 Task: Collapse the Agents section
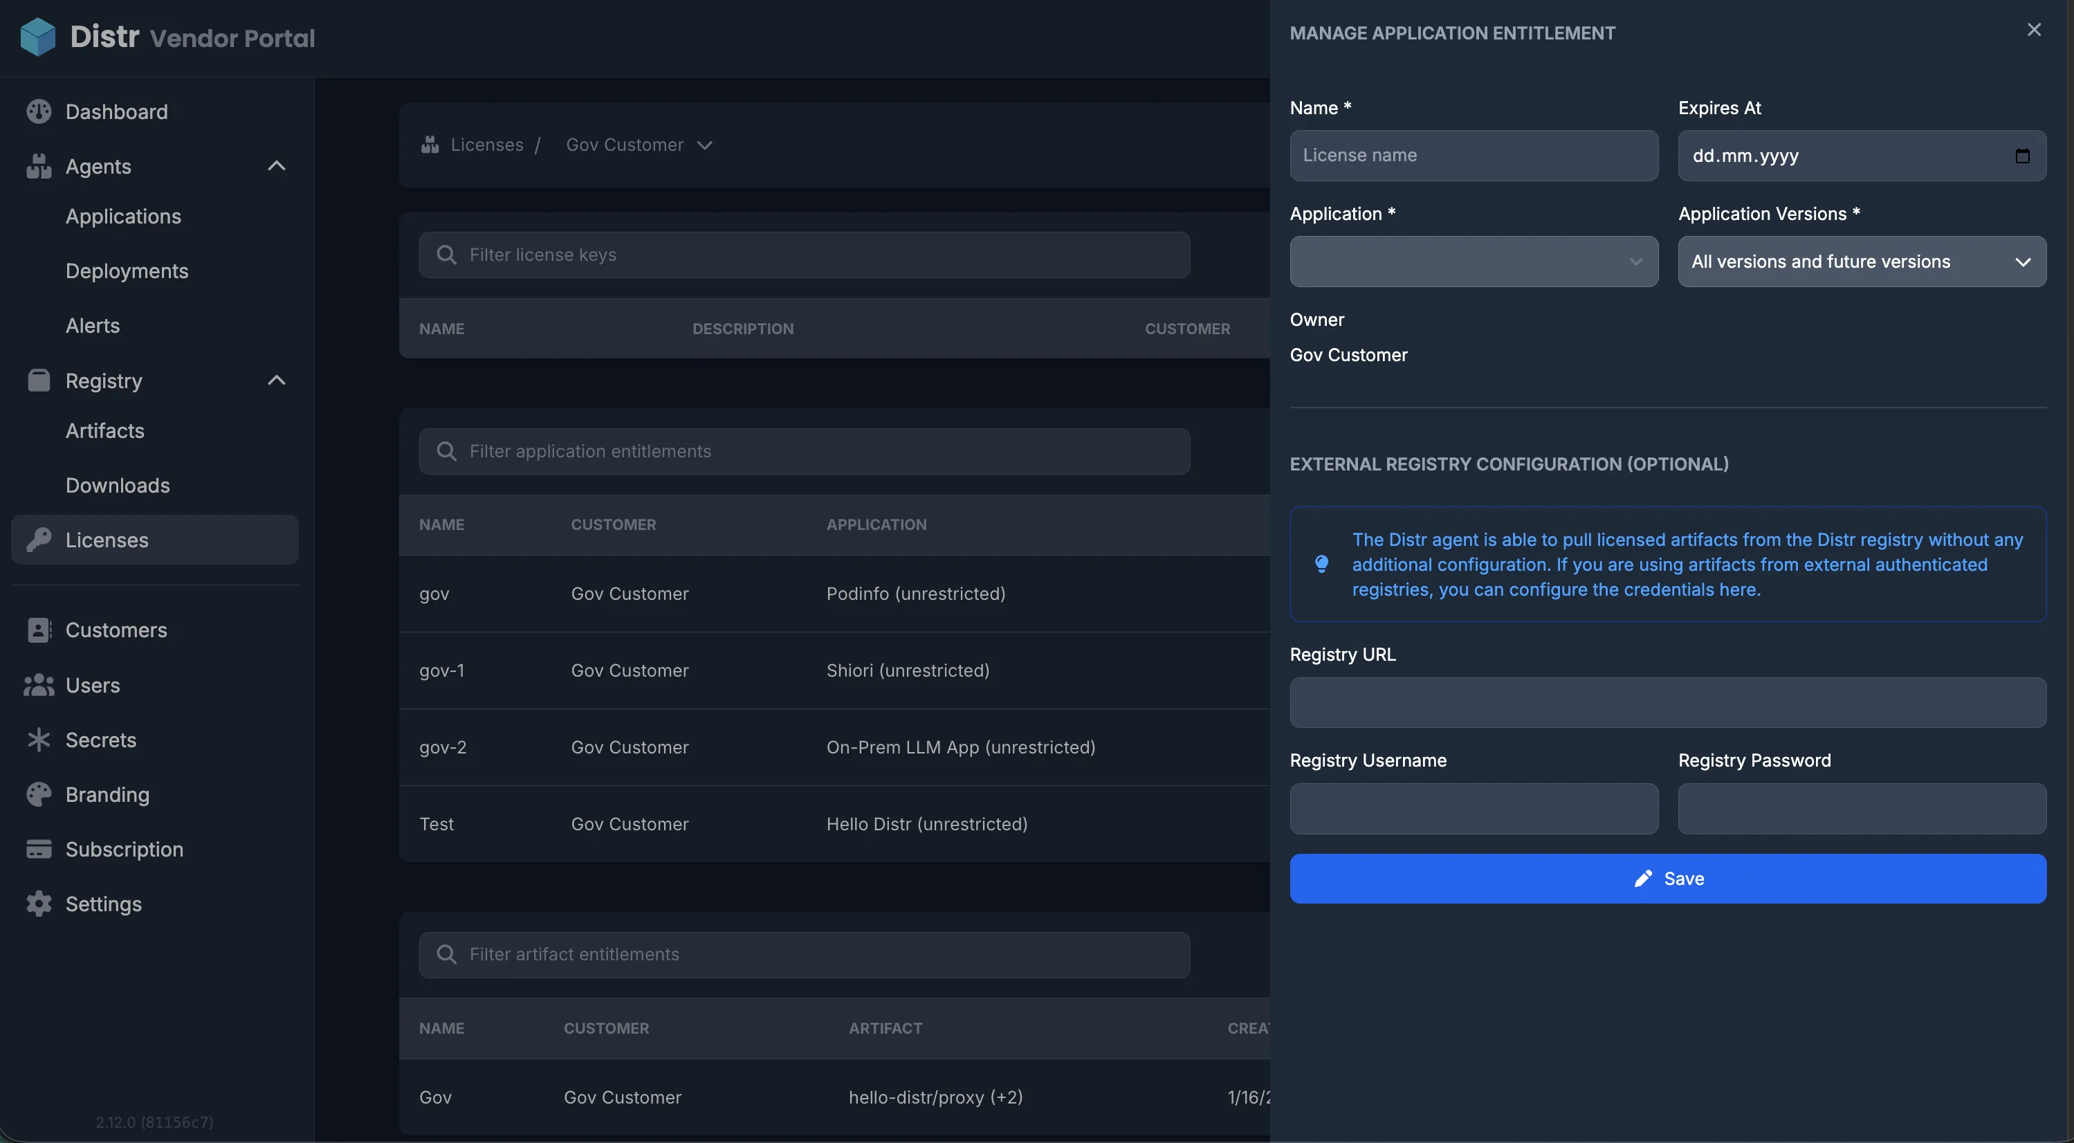point(276,166)
